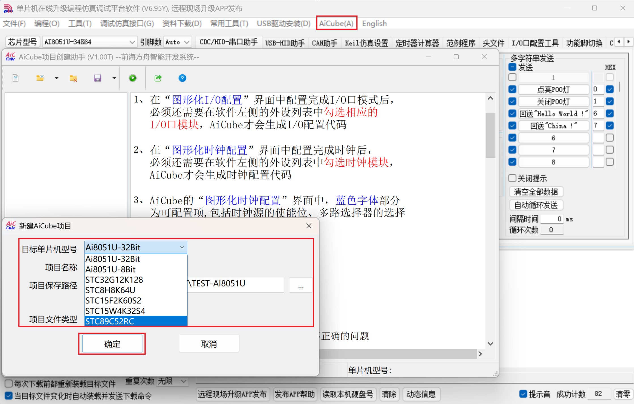Open the 编程(O) menu
Viewport: 634px width, 404px height.
(x=47, y=23)
